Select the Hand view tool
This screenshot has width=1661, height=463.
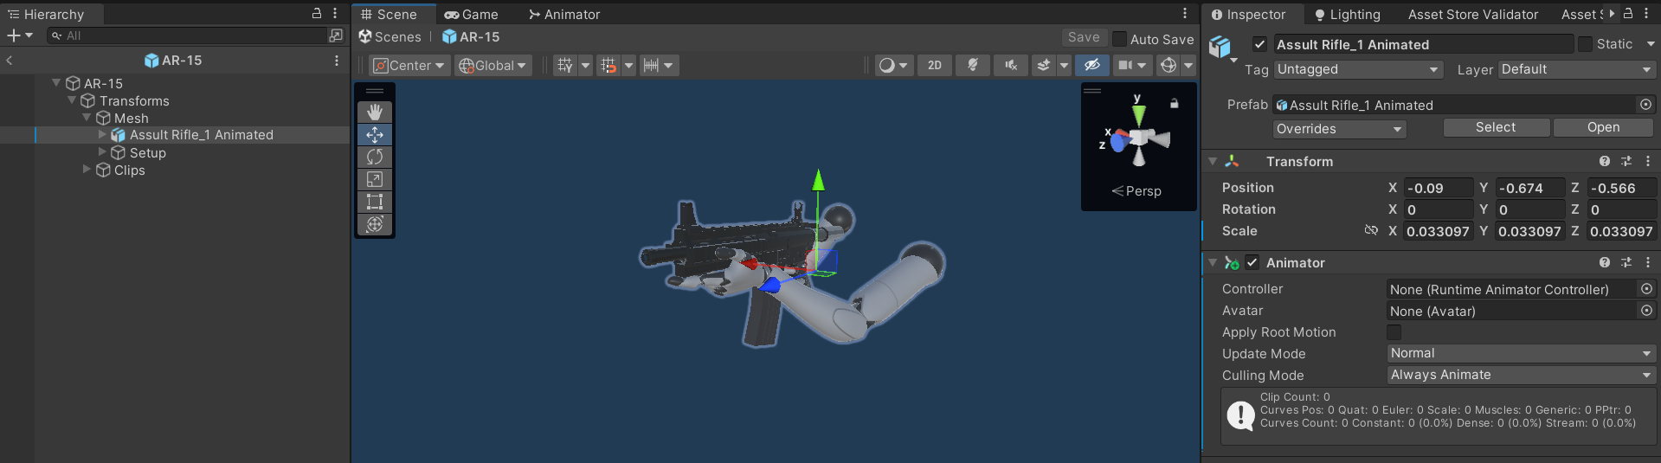point(375,113)
